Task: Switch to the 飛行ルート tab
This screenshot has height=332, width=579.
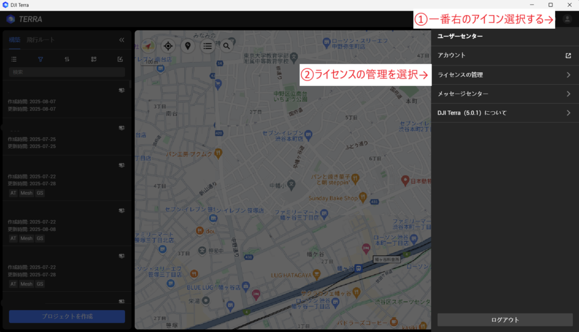Action: pyautogui.click(x=41, y=40)
